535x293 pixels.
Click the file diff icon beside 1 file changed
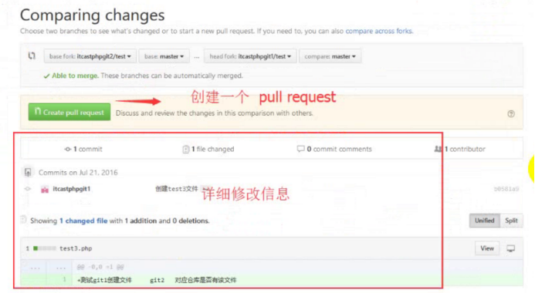185,150
